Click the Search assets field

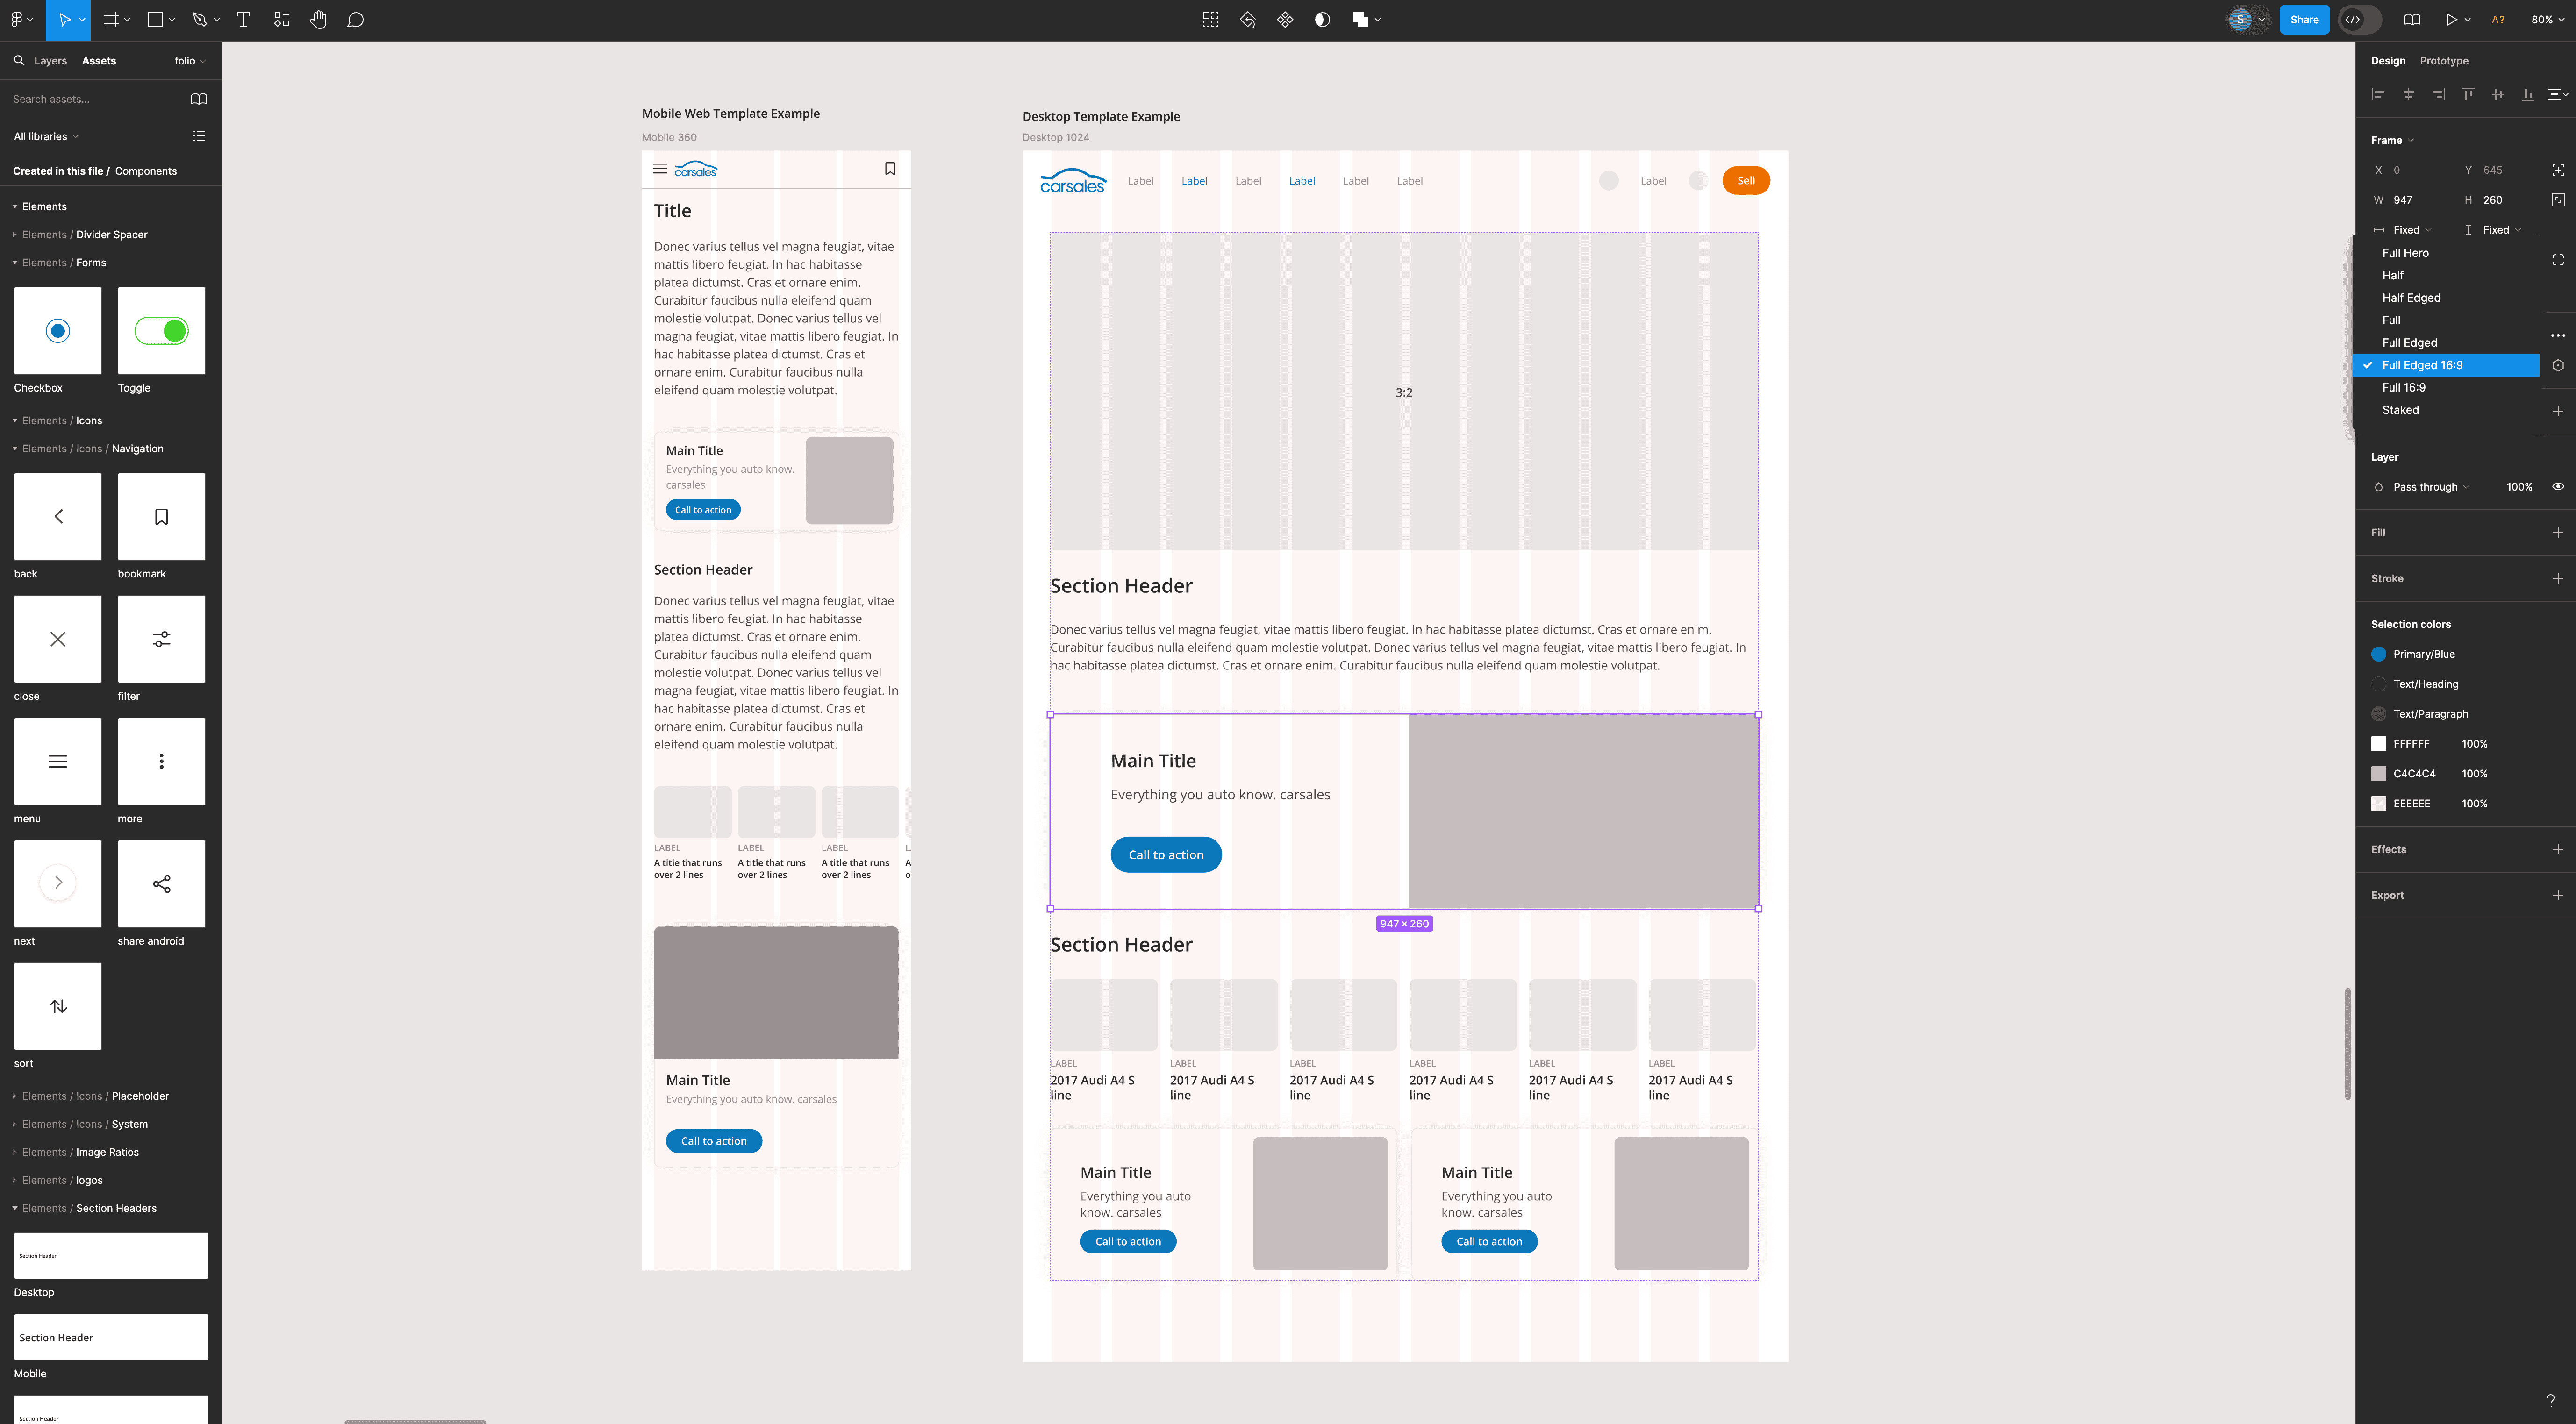(95, 99)
